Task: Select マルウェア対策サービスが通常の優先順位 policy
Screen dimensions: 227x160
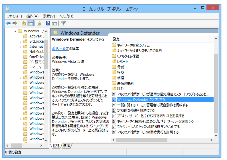Action: (161, 94)
